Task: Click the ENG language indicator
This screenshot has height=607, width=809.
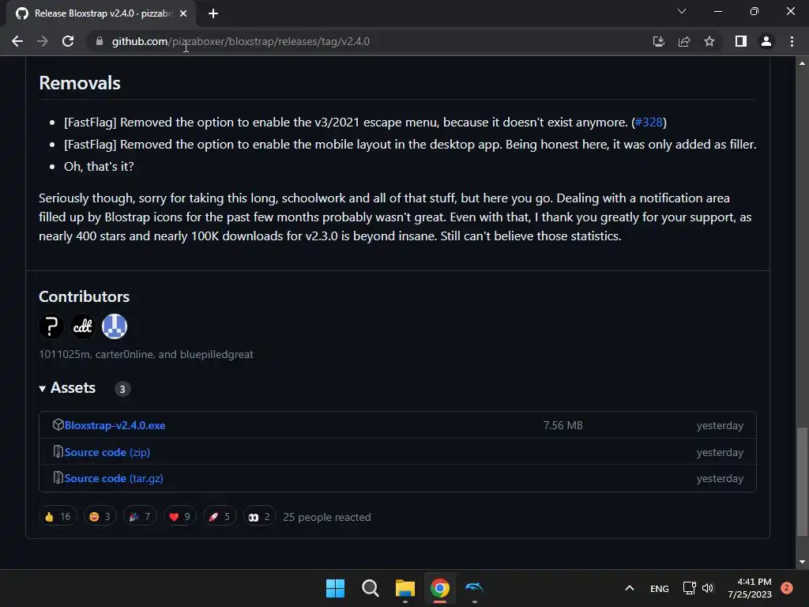Action: 660,588
